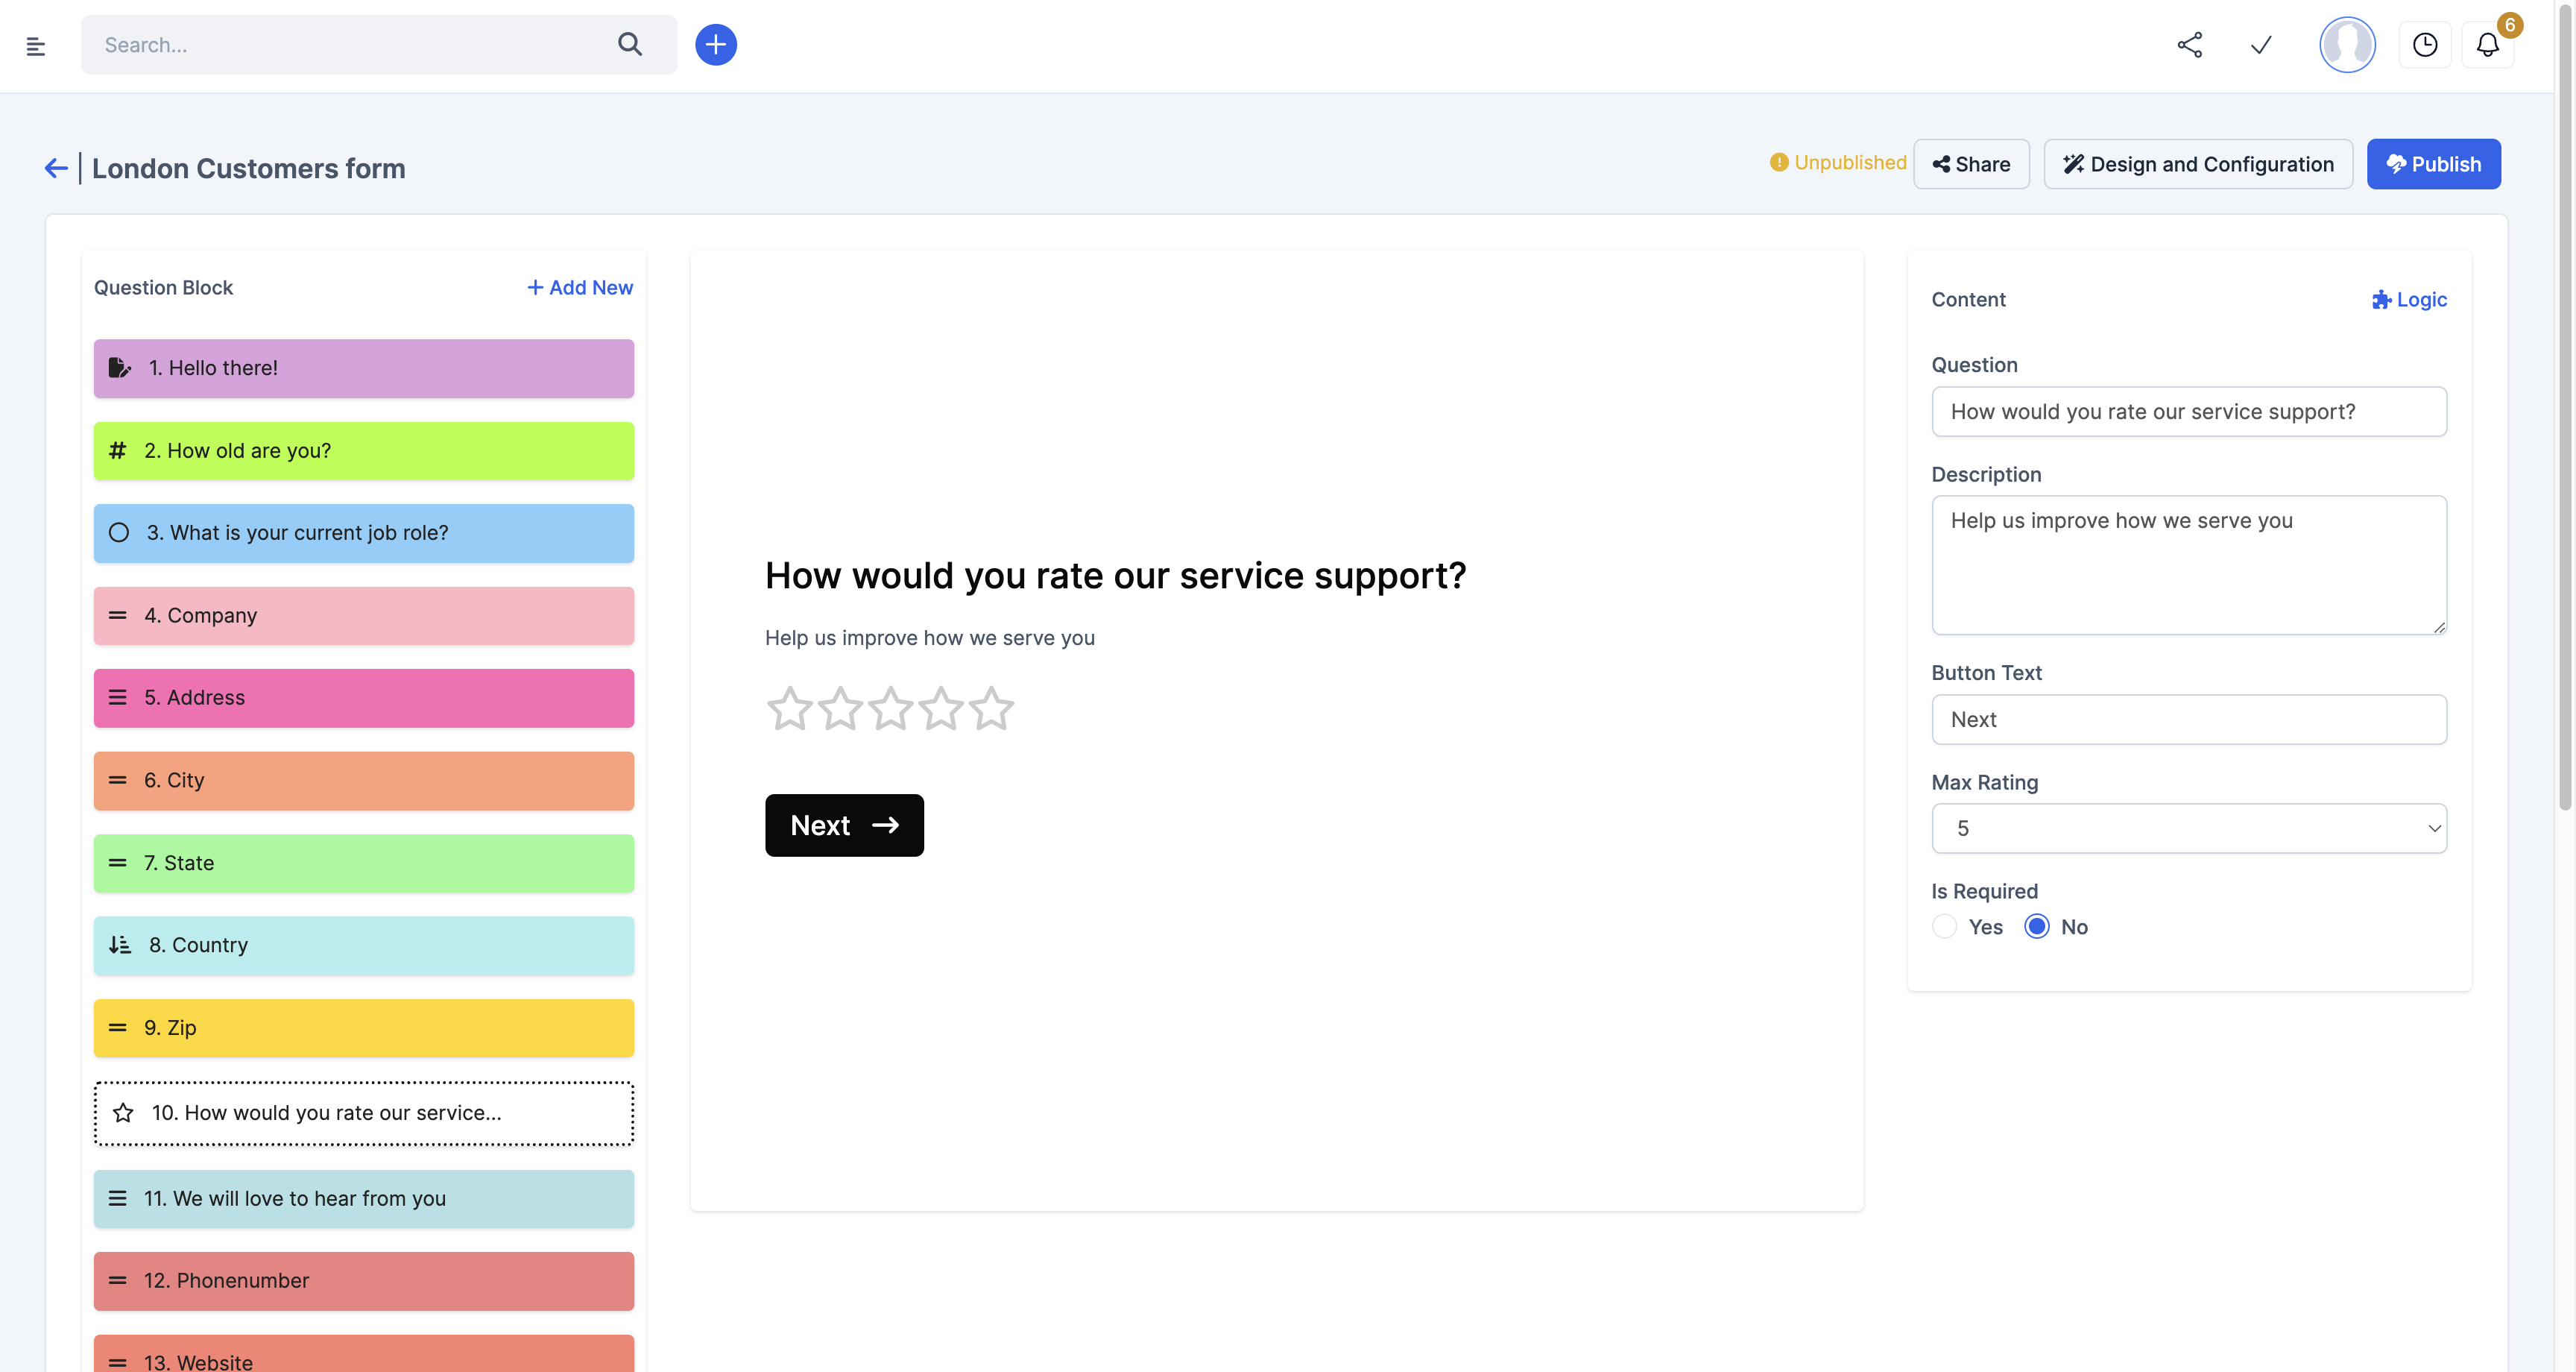Click the Logic link
Image resolution: width=2576 pixels, height=1372 pixels.
point(2408,299)
